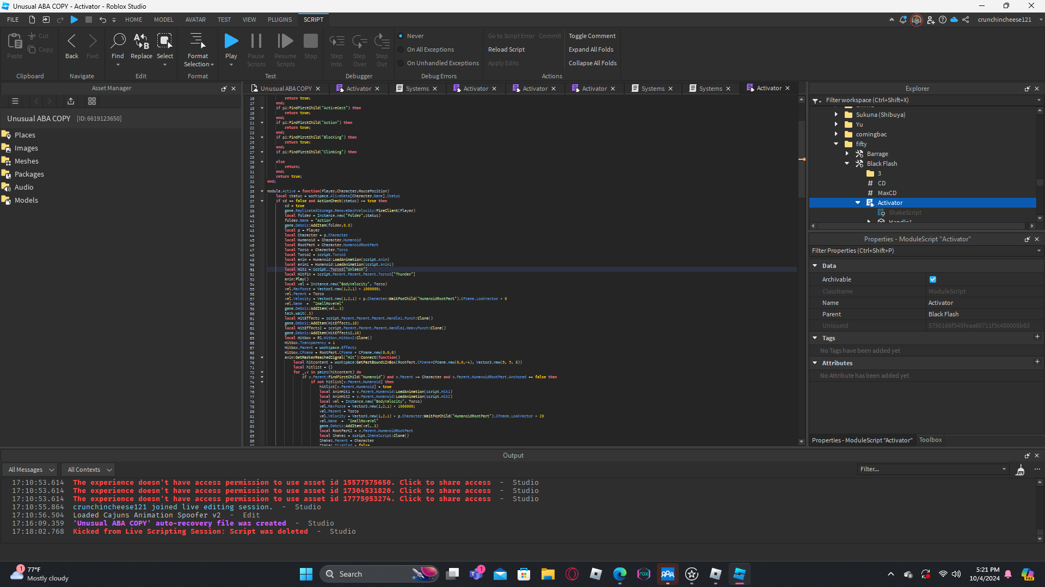Add a new tag with plus button
Image resolution: width=1045 pixels, height=587 pixels.
coord(1037,337)
